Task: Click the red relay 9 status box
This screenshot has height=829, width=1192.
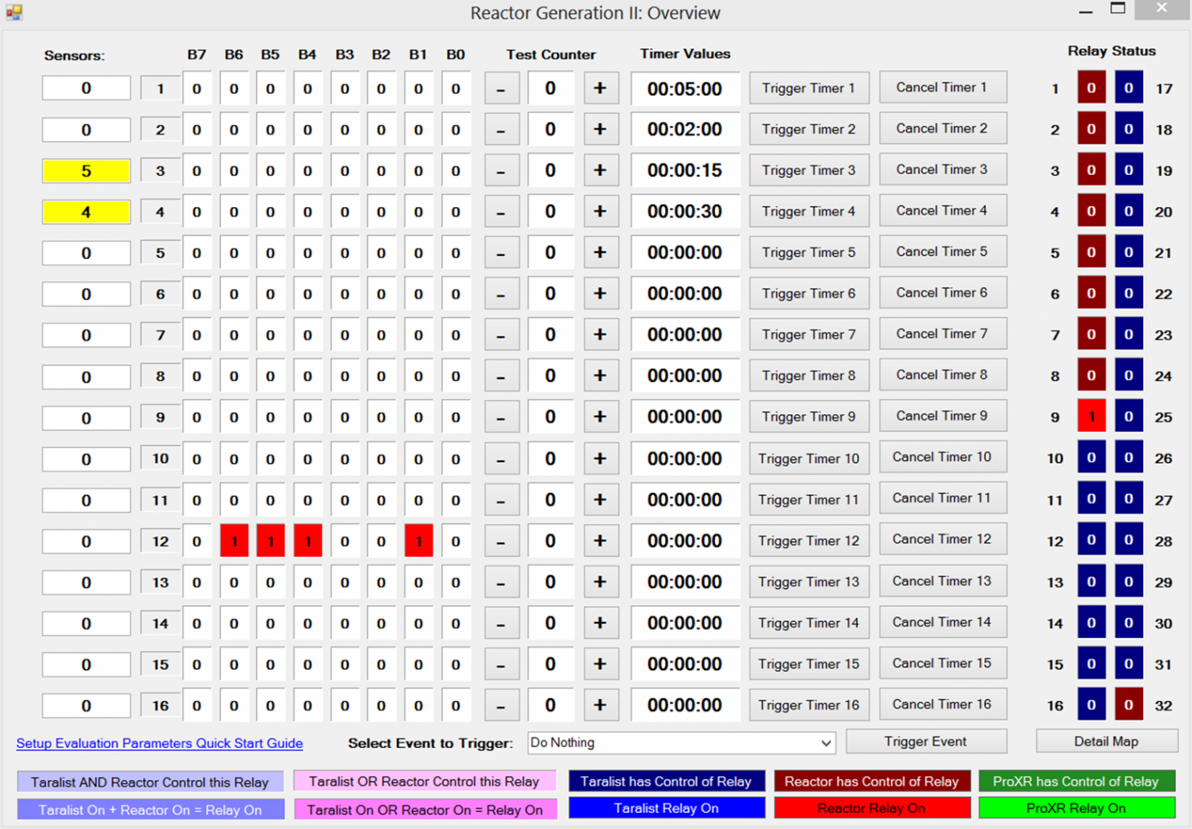Action: (1091, 417)
